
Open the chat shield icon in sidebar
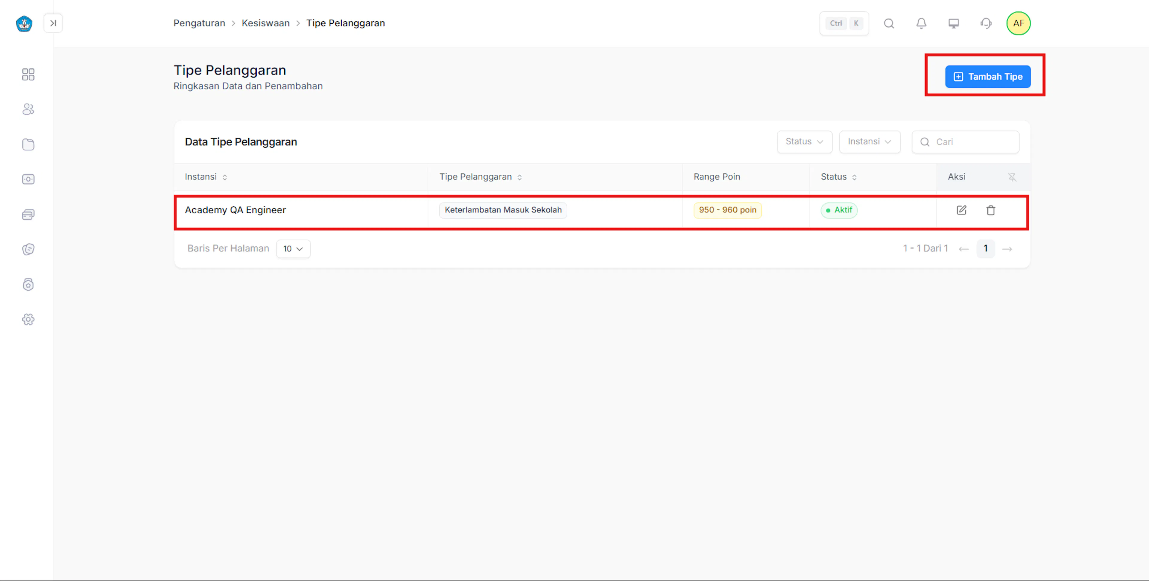point(28,249)
